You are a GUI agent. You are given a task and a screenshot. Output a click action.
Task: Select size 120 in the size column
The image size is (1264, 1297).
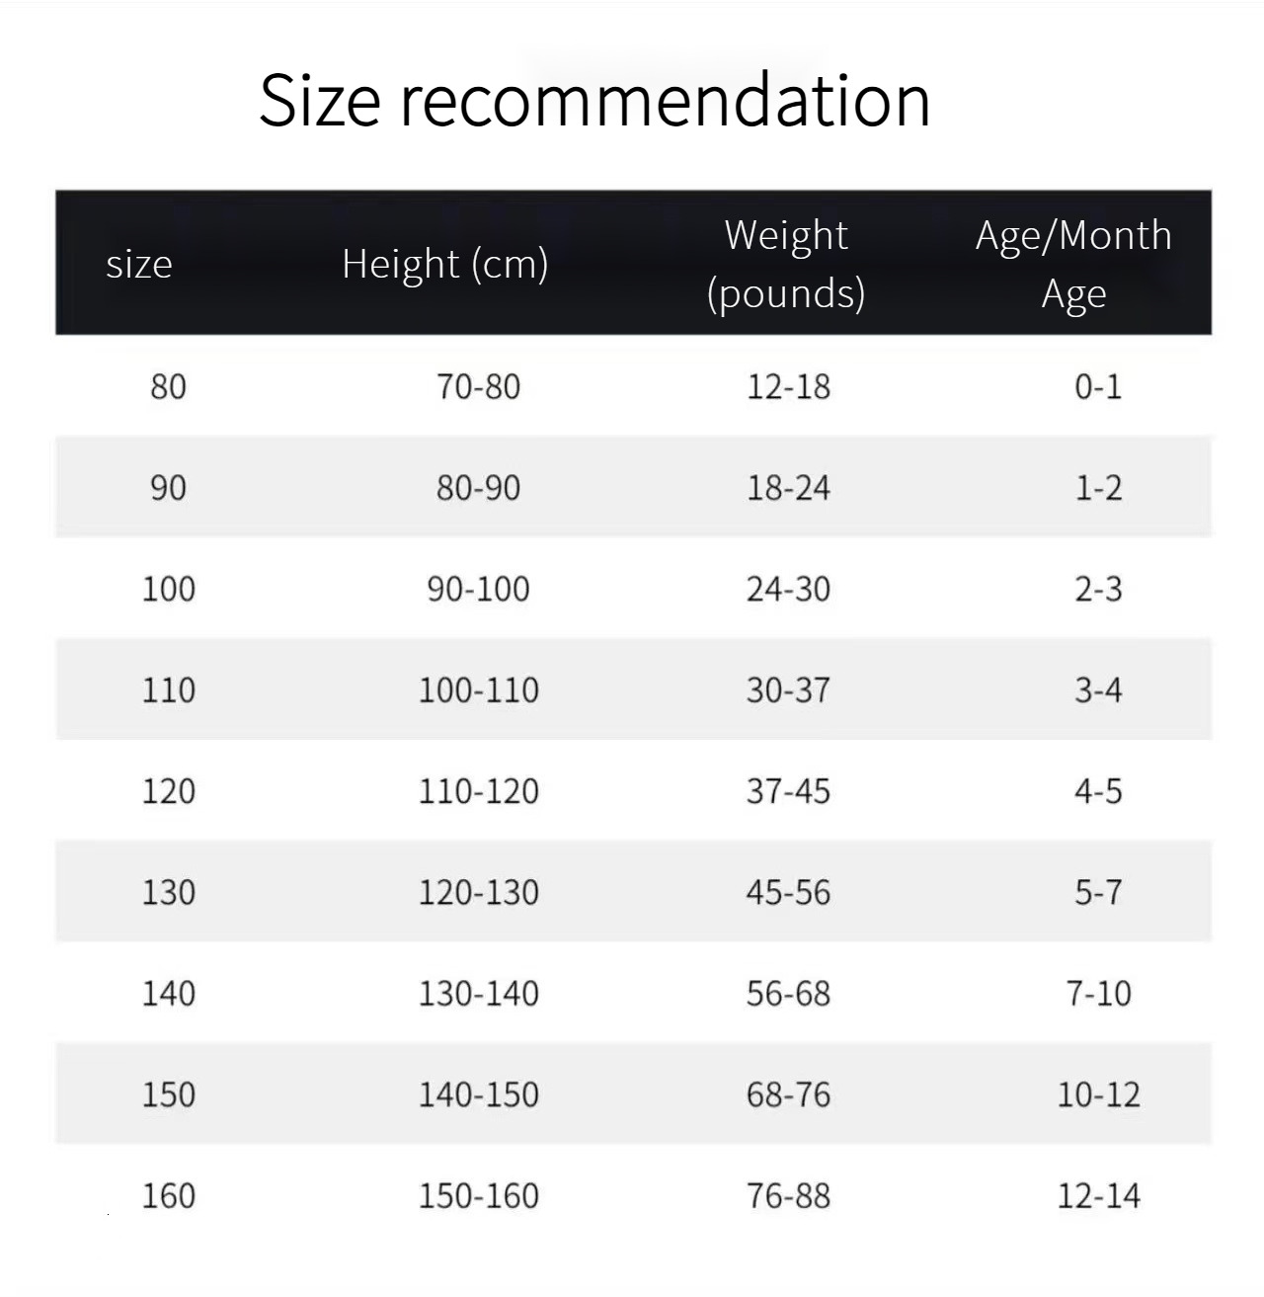[x=168, y=791]
